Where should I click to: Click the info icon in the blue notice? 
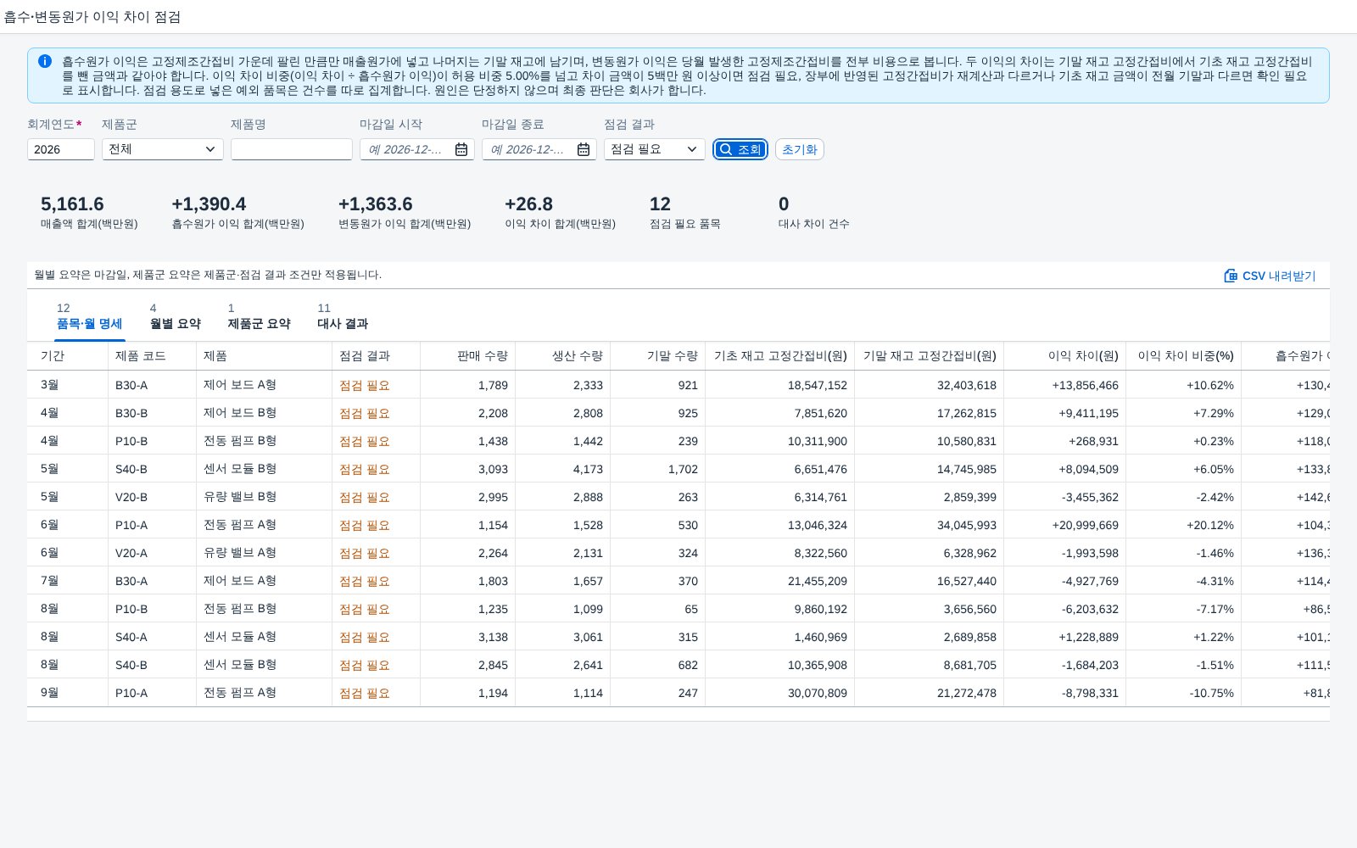(x=45, y=61)
